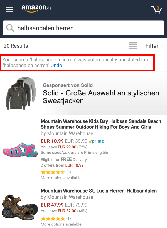
Task: Open the shopping cart
Action: coord(157,9)
